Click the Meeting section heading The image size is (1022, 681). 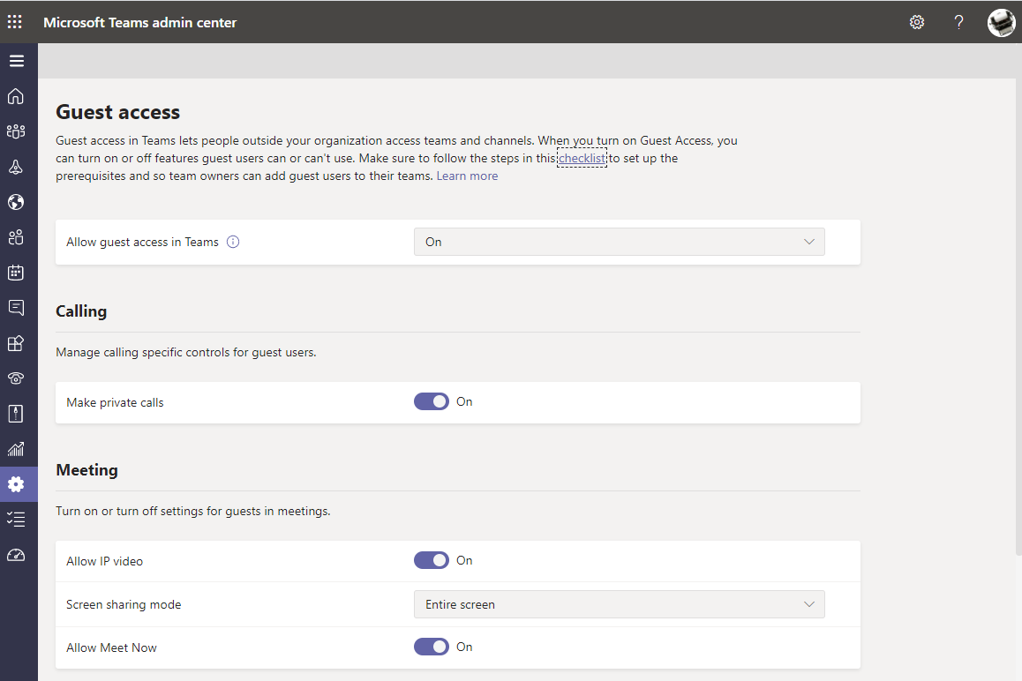[x=87, y=470]
